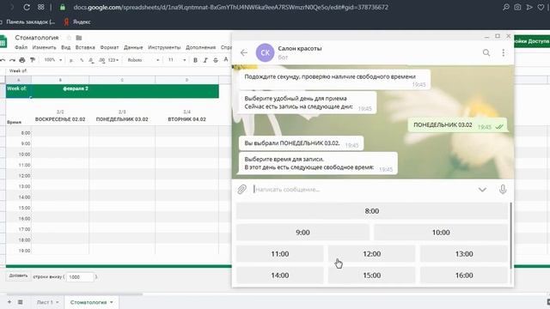Click the send arrow icon in browser toolbar
The width and height of the screenshot is (550, 309).
[529, 7]
